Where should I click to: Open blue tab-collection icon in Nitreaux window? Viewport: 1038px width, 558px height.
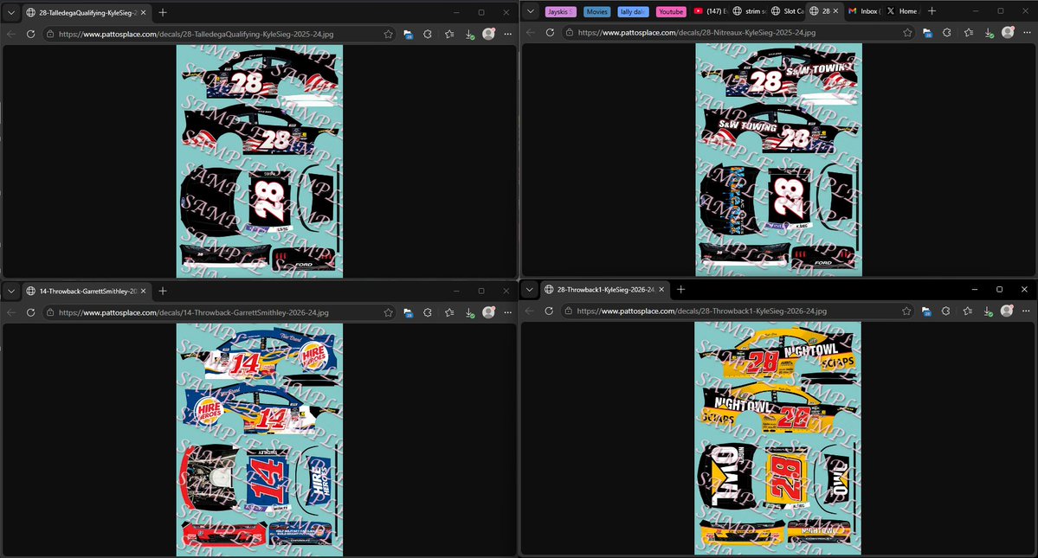coord(927,32)
